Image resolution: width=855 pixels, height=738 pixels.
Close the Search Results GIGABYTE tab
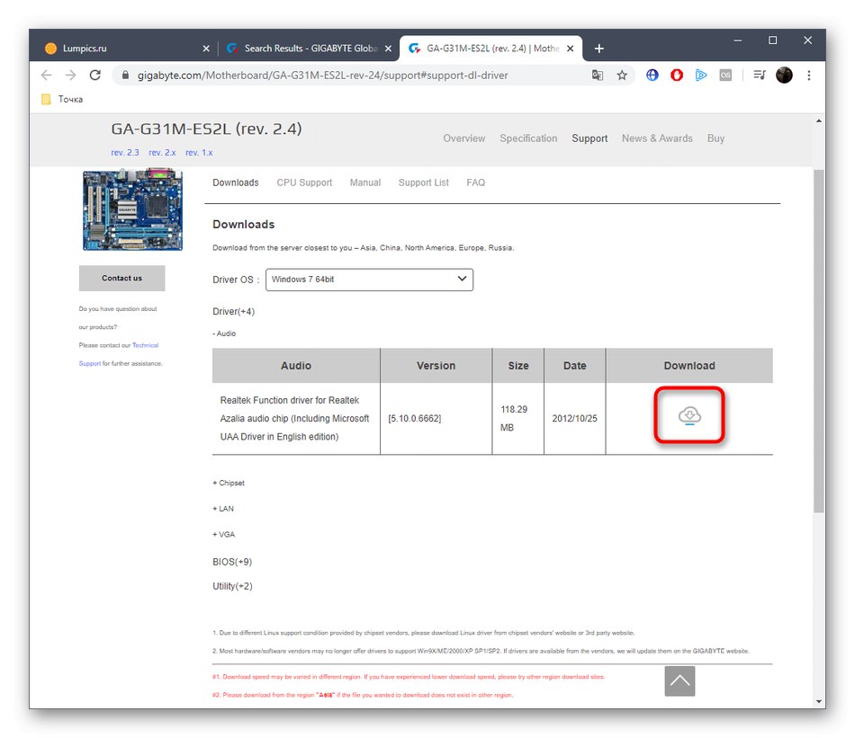click(x=388, y=49)
